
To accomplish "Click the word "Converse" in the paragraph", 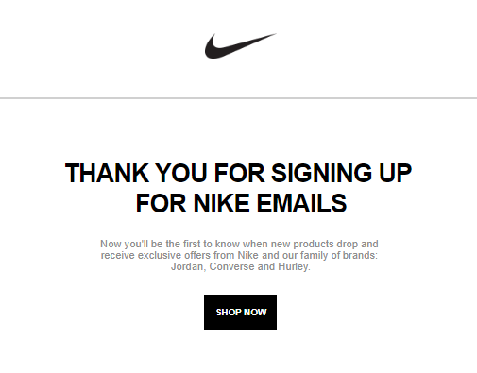I will coord(231,266).
